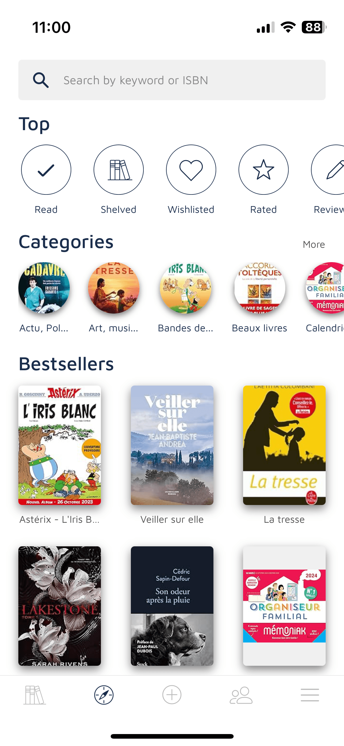
Task: Open the La tresse book cover
Action: coord(284,445)
